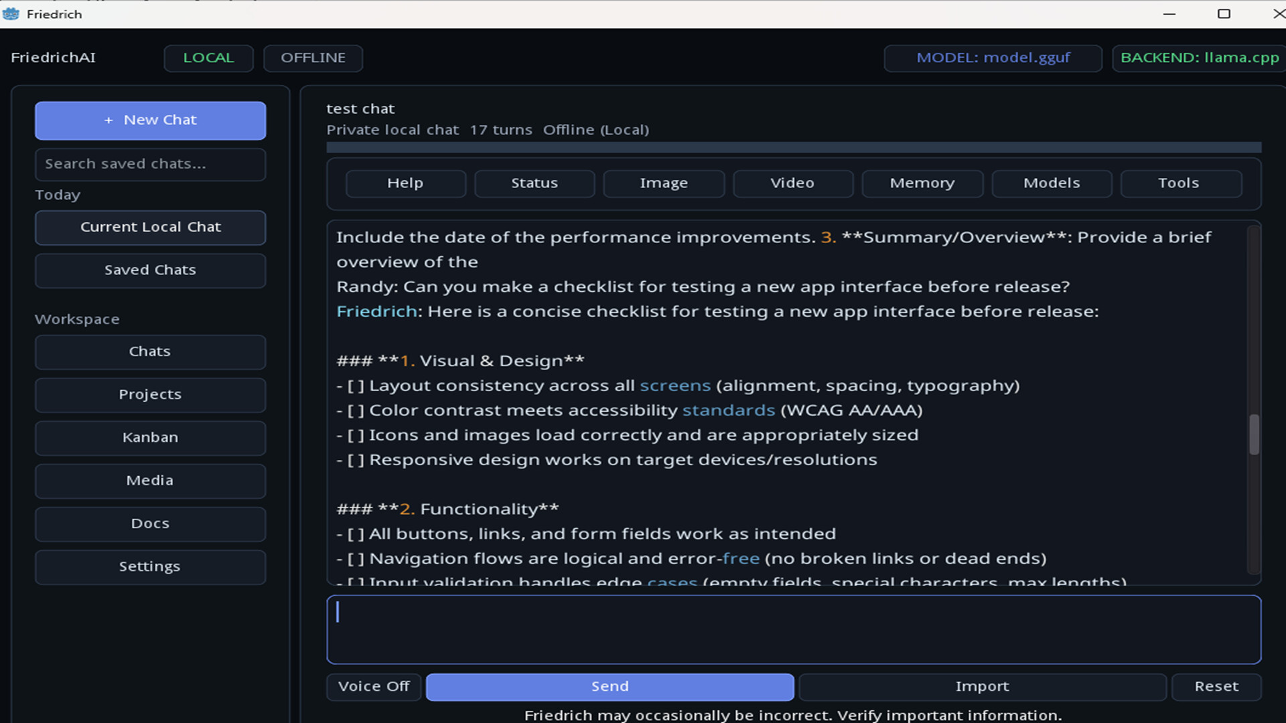Switch to Kanban board

click(150, 438)
